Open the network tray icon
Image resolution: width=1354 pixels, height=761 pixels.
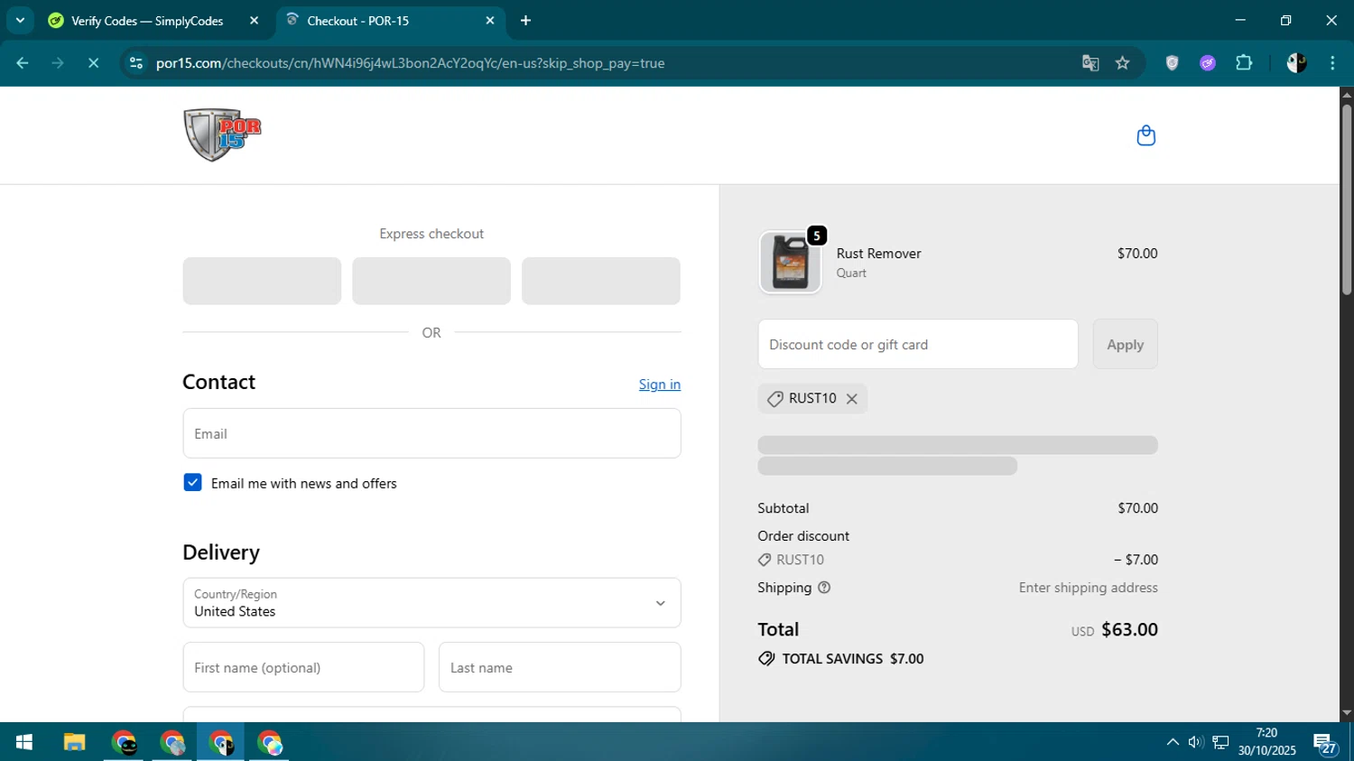click(1220, 742)
